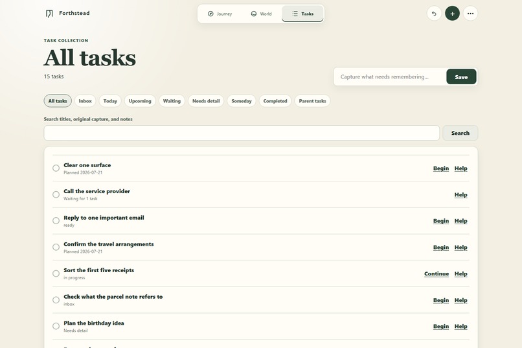
Task: Open Help for 'Plan the birthday idea'
Action: click(x=460, y=327)
